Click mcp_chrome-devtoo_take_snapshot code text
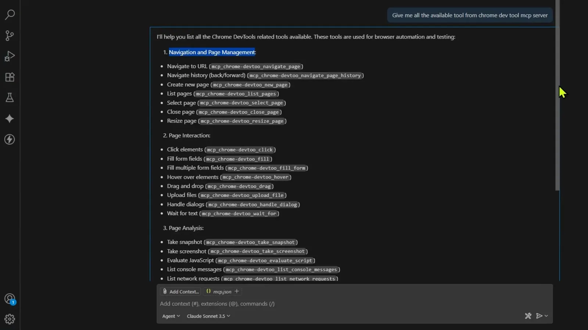 click(251, 242)
